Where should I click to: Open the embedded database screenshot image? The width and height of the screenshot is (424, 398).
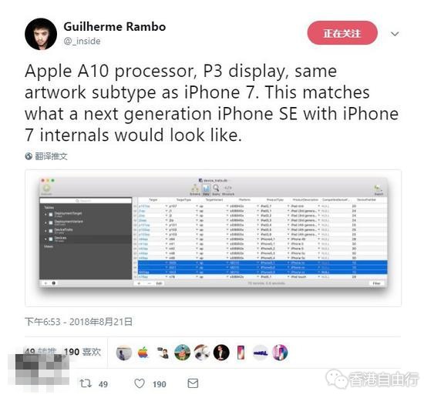[213, 238]
